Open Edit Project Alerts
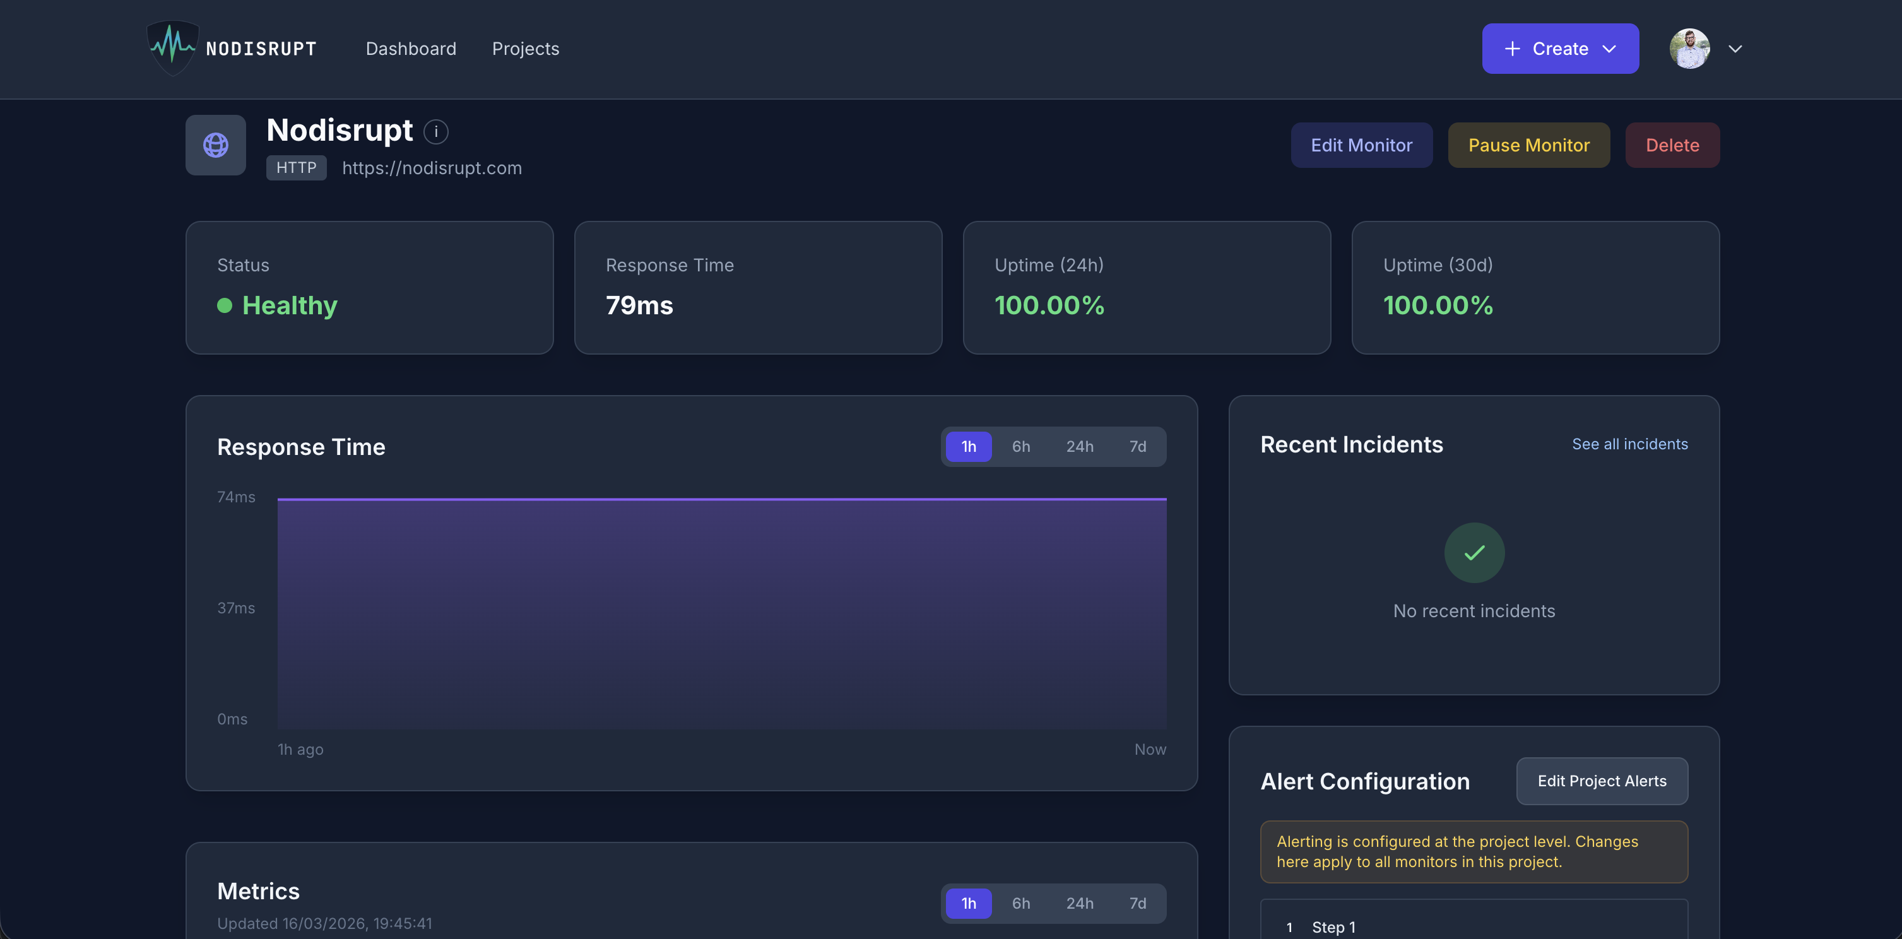The height and width of the screenshot is (939, 1902). coord(1602,781)
